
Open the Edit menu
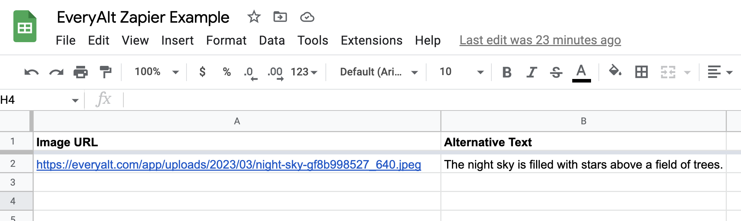pyautogui.click(x=99, y=40)
